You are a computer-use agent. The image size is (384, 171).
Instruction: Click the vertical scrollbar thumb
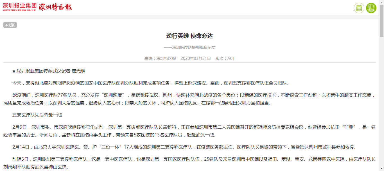381,21
